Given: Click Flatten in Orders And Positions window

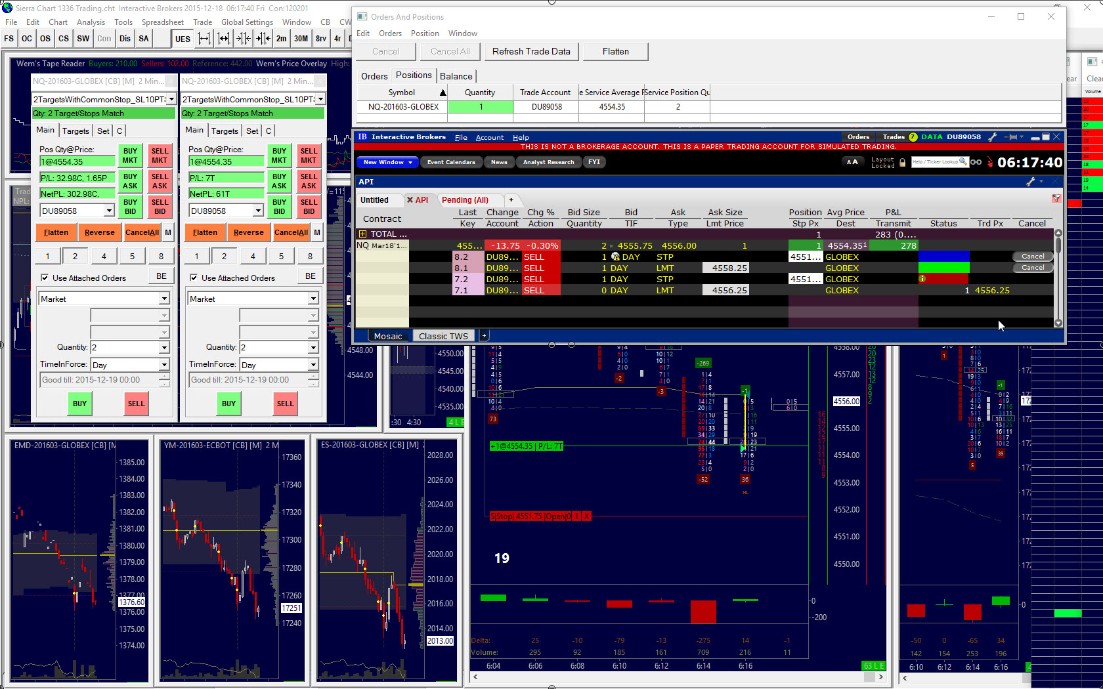Looking at the screenshot, I should click(616, 51).
